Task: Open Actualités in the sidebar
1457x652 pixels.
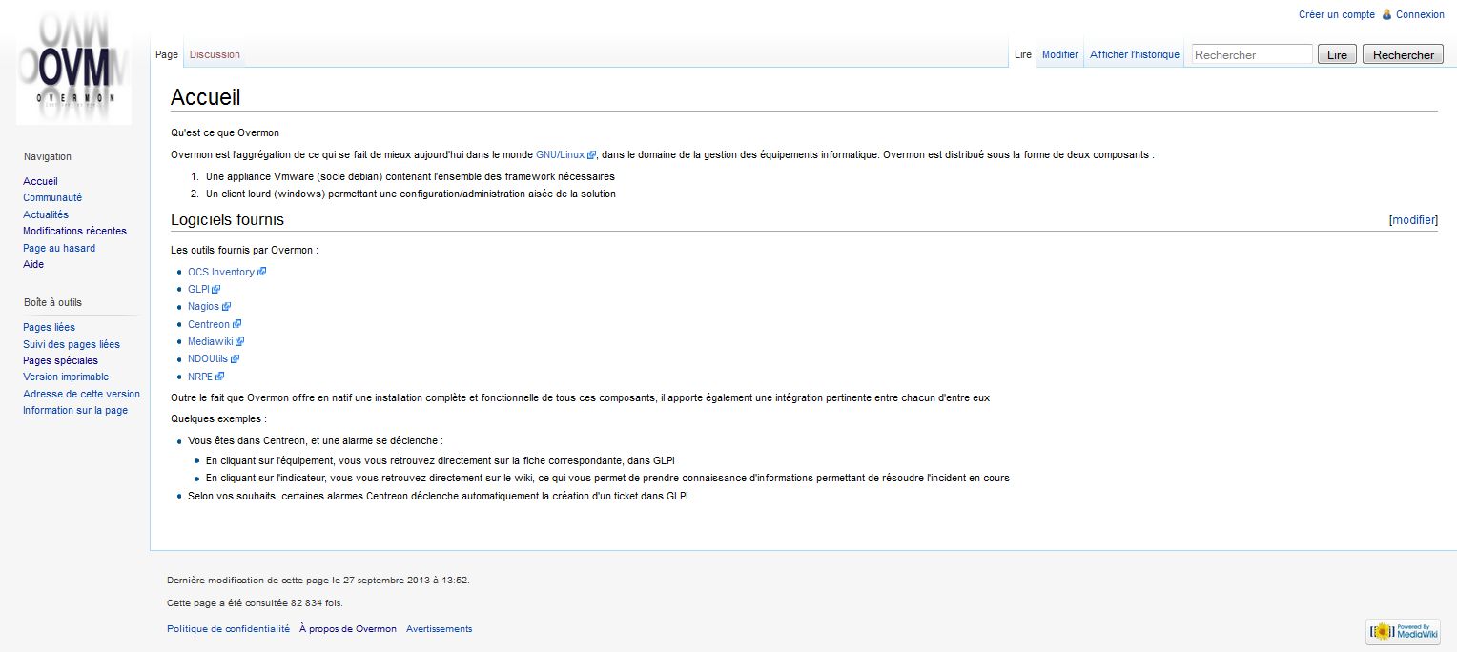Action: pyautogui.click(x=46, y=214)
